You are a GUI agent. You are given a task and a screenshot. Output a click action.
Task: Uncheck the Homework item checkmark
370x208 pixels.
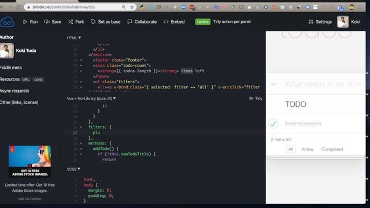273,123
